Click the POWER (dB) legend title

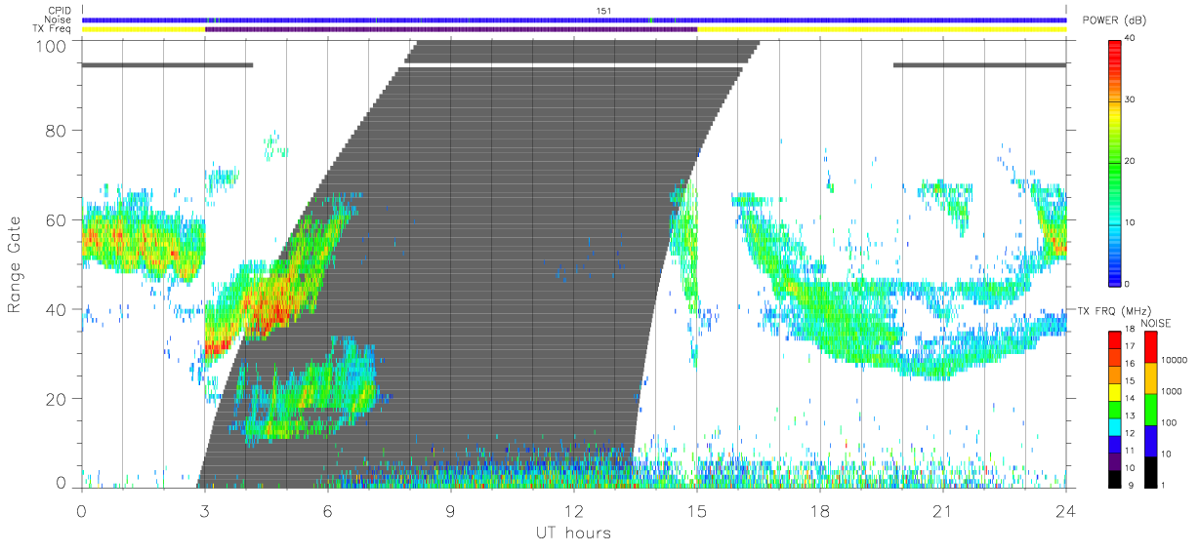coord(1116,21)
